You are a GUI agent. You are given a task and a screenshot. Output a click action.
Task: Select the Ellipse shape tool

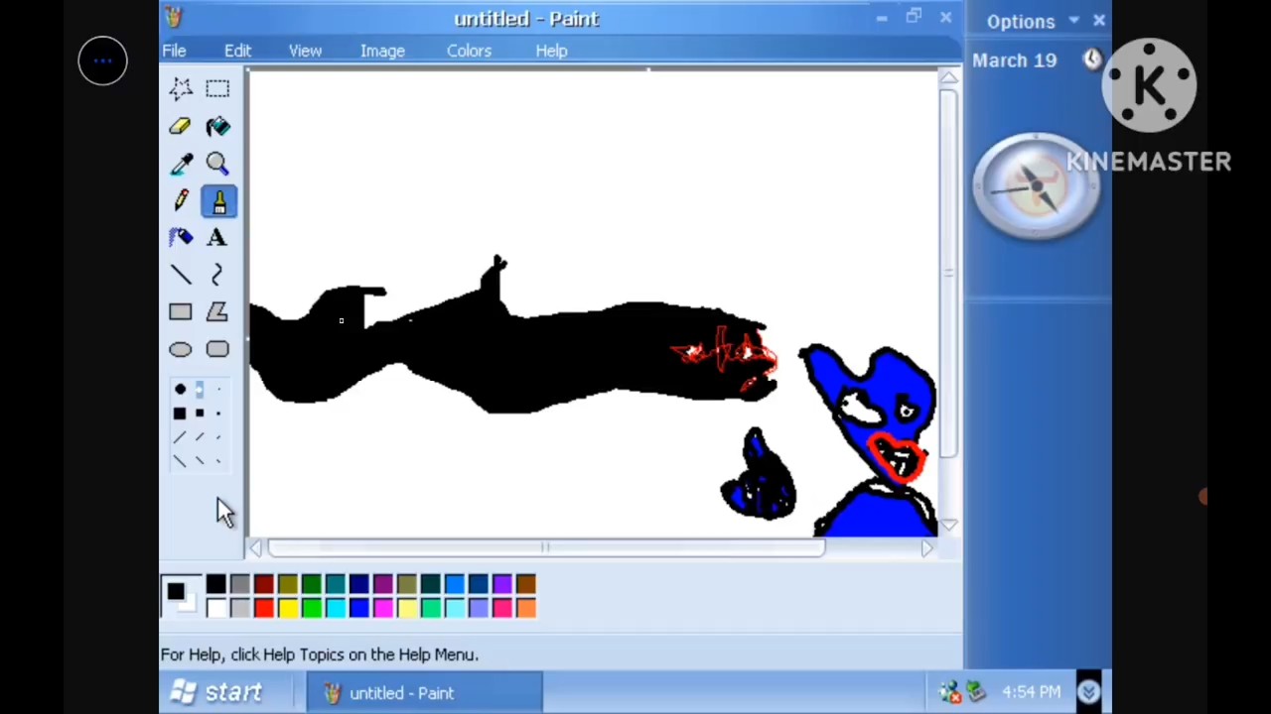(x=180, y=349)
